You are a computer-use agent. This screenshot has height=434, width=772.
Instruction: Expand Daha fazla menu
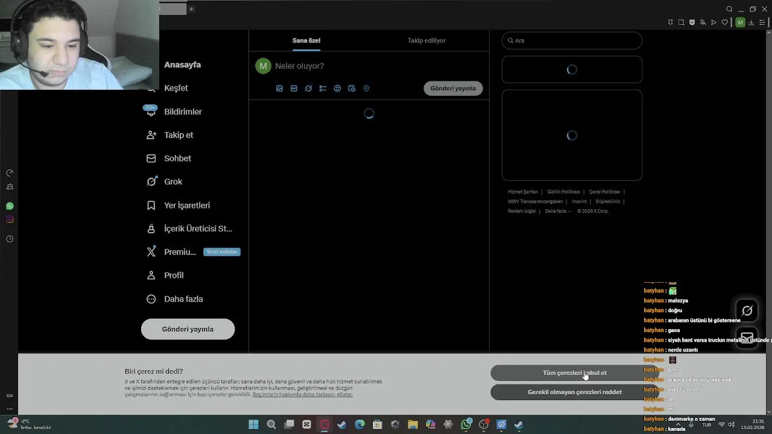[174, 299]
